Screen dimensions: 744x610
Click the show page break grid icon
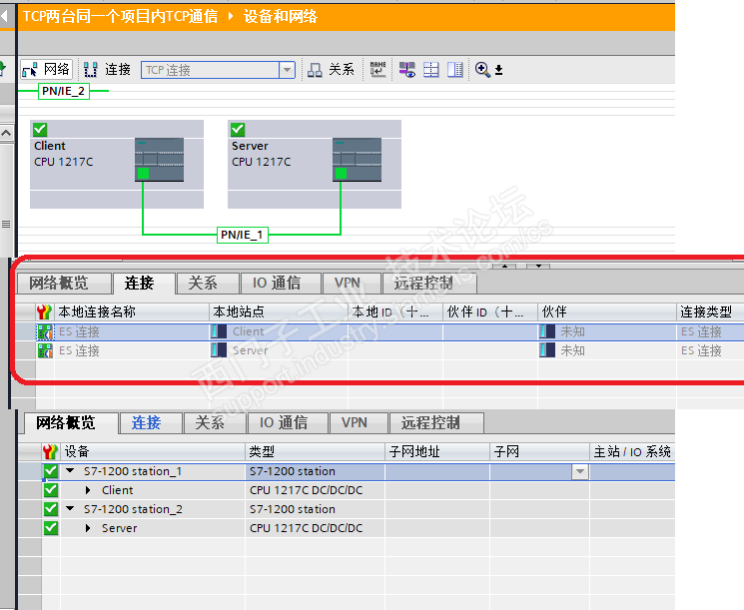430,70
